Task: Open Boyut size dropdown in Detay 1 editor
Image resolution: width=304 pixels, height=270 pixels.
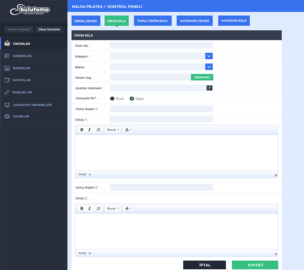Action: coord(112,130)
